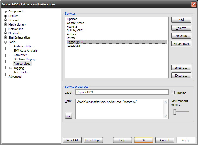This screenshot has height=145, width=198.
Task: Open Audioscrobbler settings page
Action: 23,46
